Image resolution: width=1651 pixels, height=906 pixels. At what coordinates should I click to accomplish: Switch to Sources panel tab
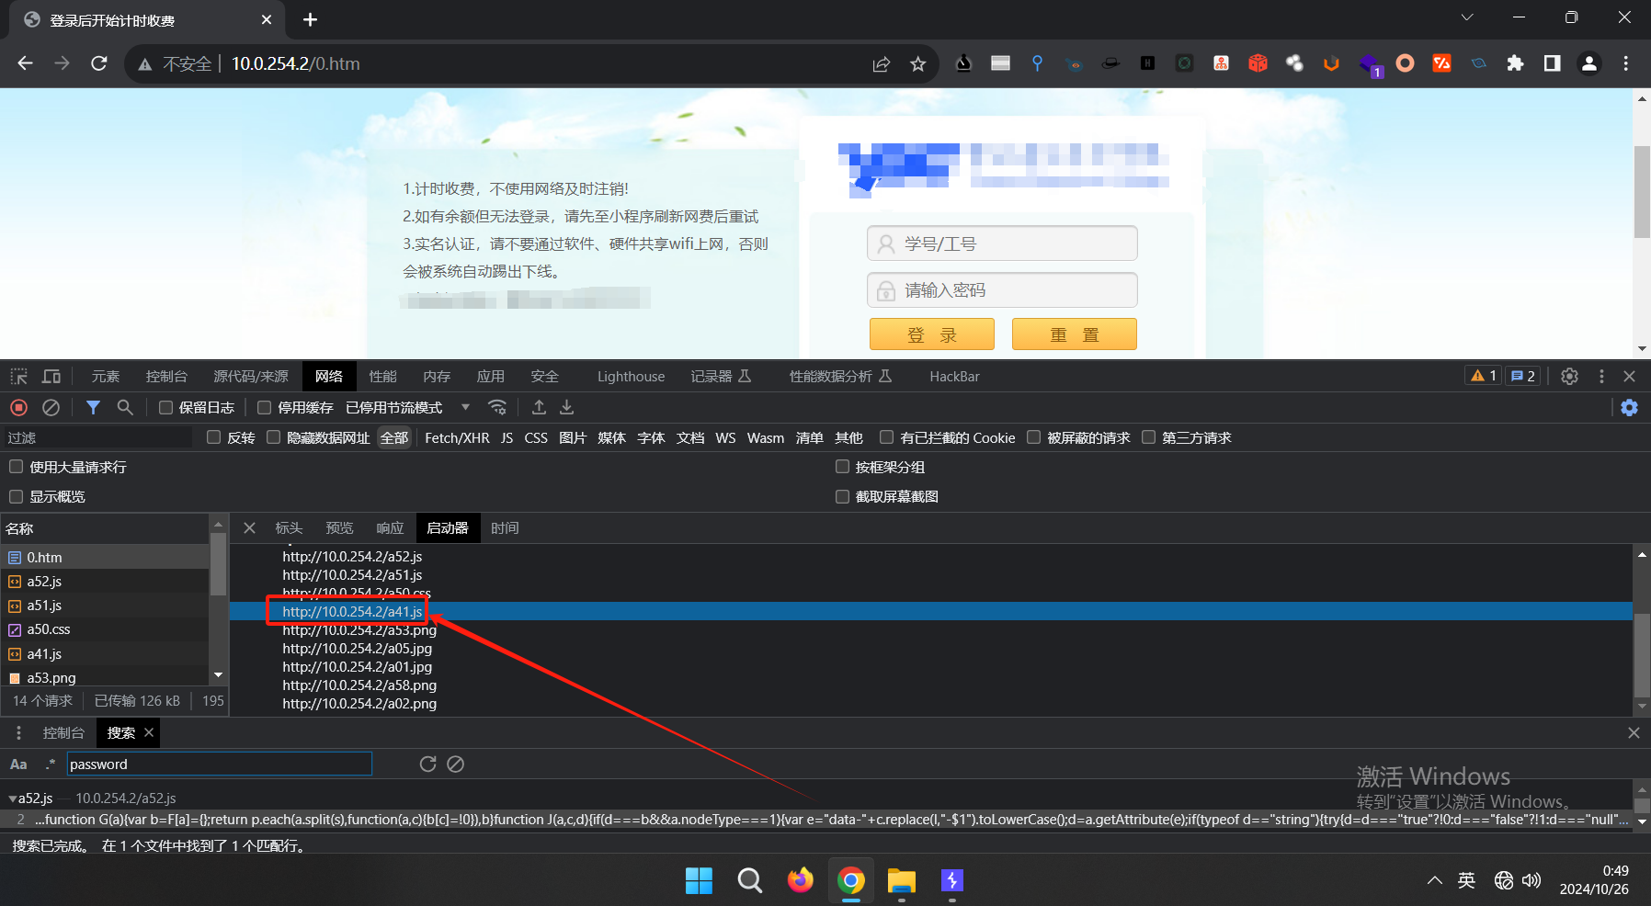(x=251, y=377)
